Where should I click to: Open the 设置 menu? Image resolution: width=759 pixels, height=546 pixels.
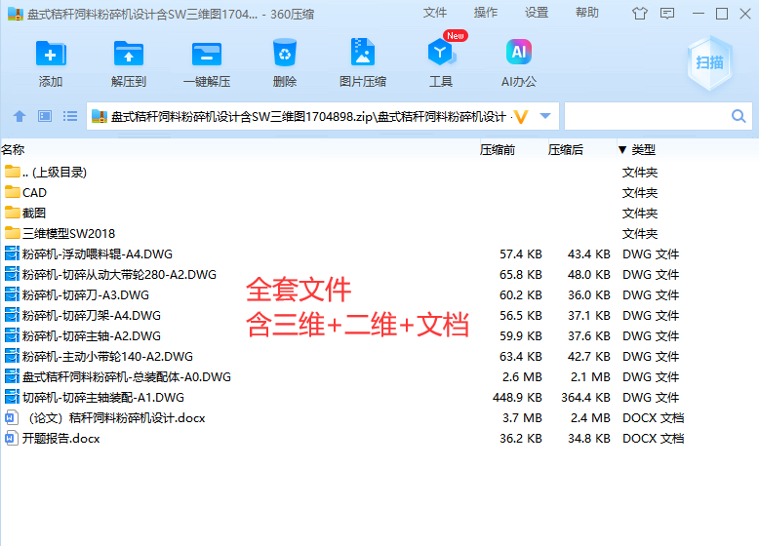537,13
